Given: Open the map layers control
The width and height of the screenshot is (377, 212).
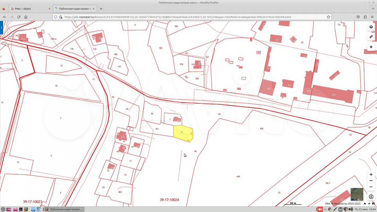Looking at the screenshot, I should pyautogui.click(x=371, y=27).
